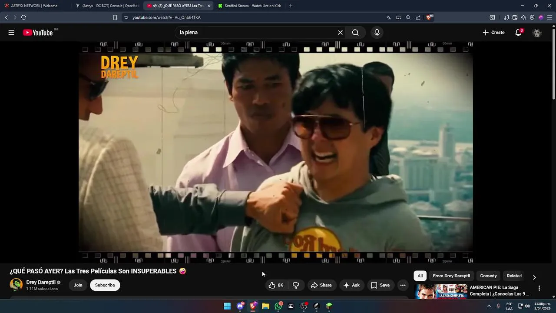Open the YouTube notifications bell

[518, 33]
